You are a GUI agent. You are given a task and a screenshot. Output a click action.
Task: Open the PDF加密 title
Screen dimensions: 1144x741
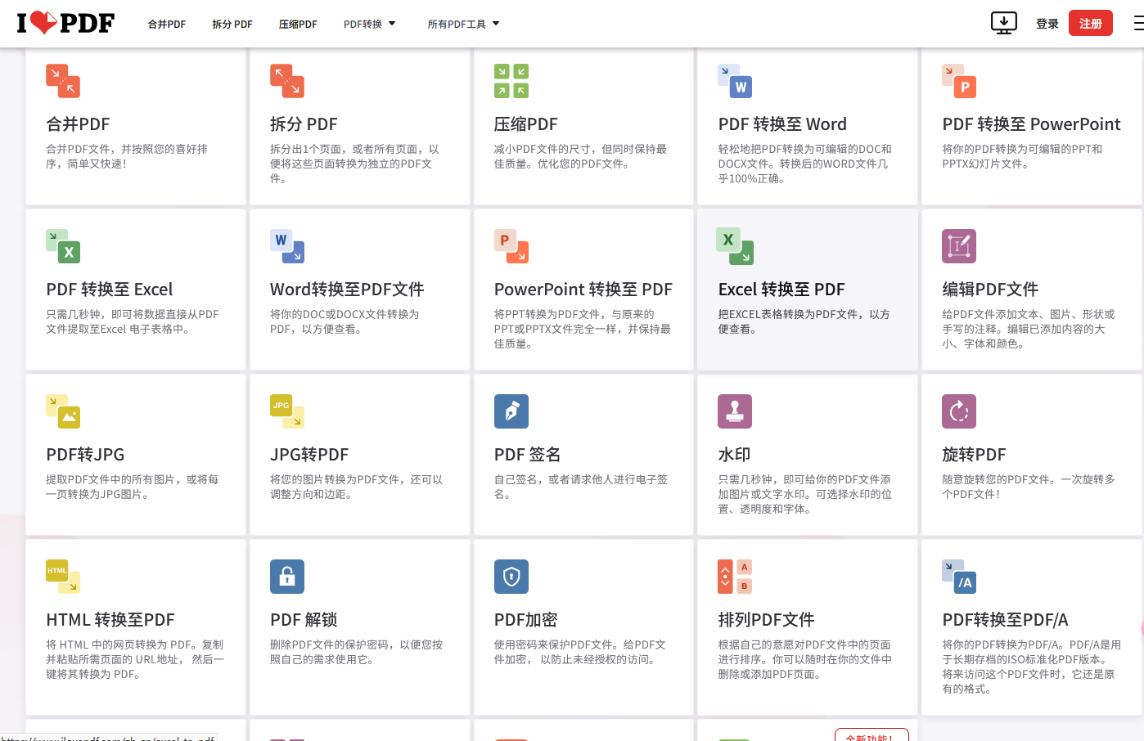coord(526,620)
